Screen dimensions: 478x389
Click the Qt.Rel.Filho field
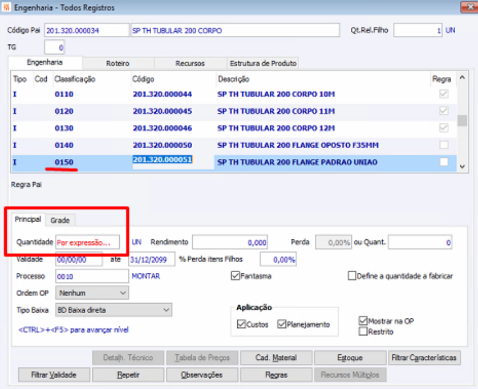[x=418, y=30]
